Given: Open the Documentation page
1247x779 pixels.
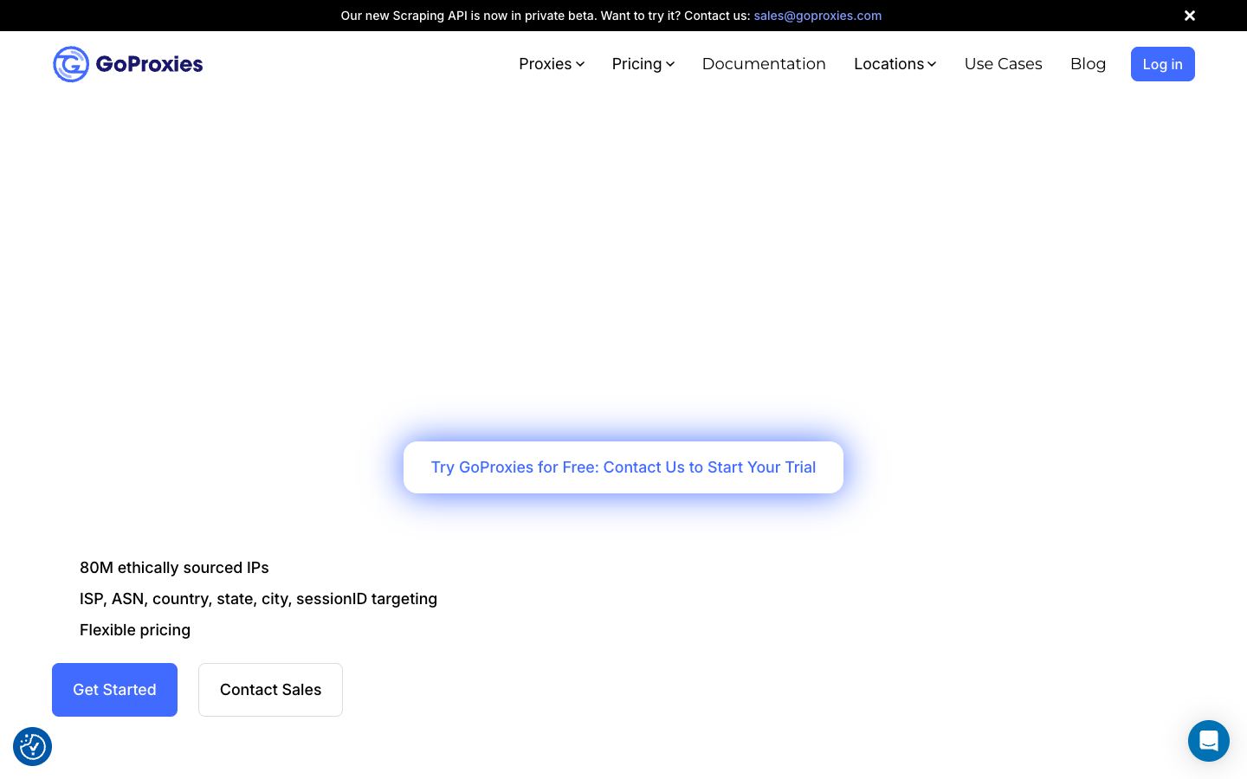Looking at the screenshot, I should click(x=764, y=64).
